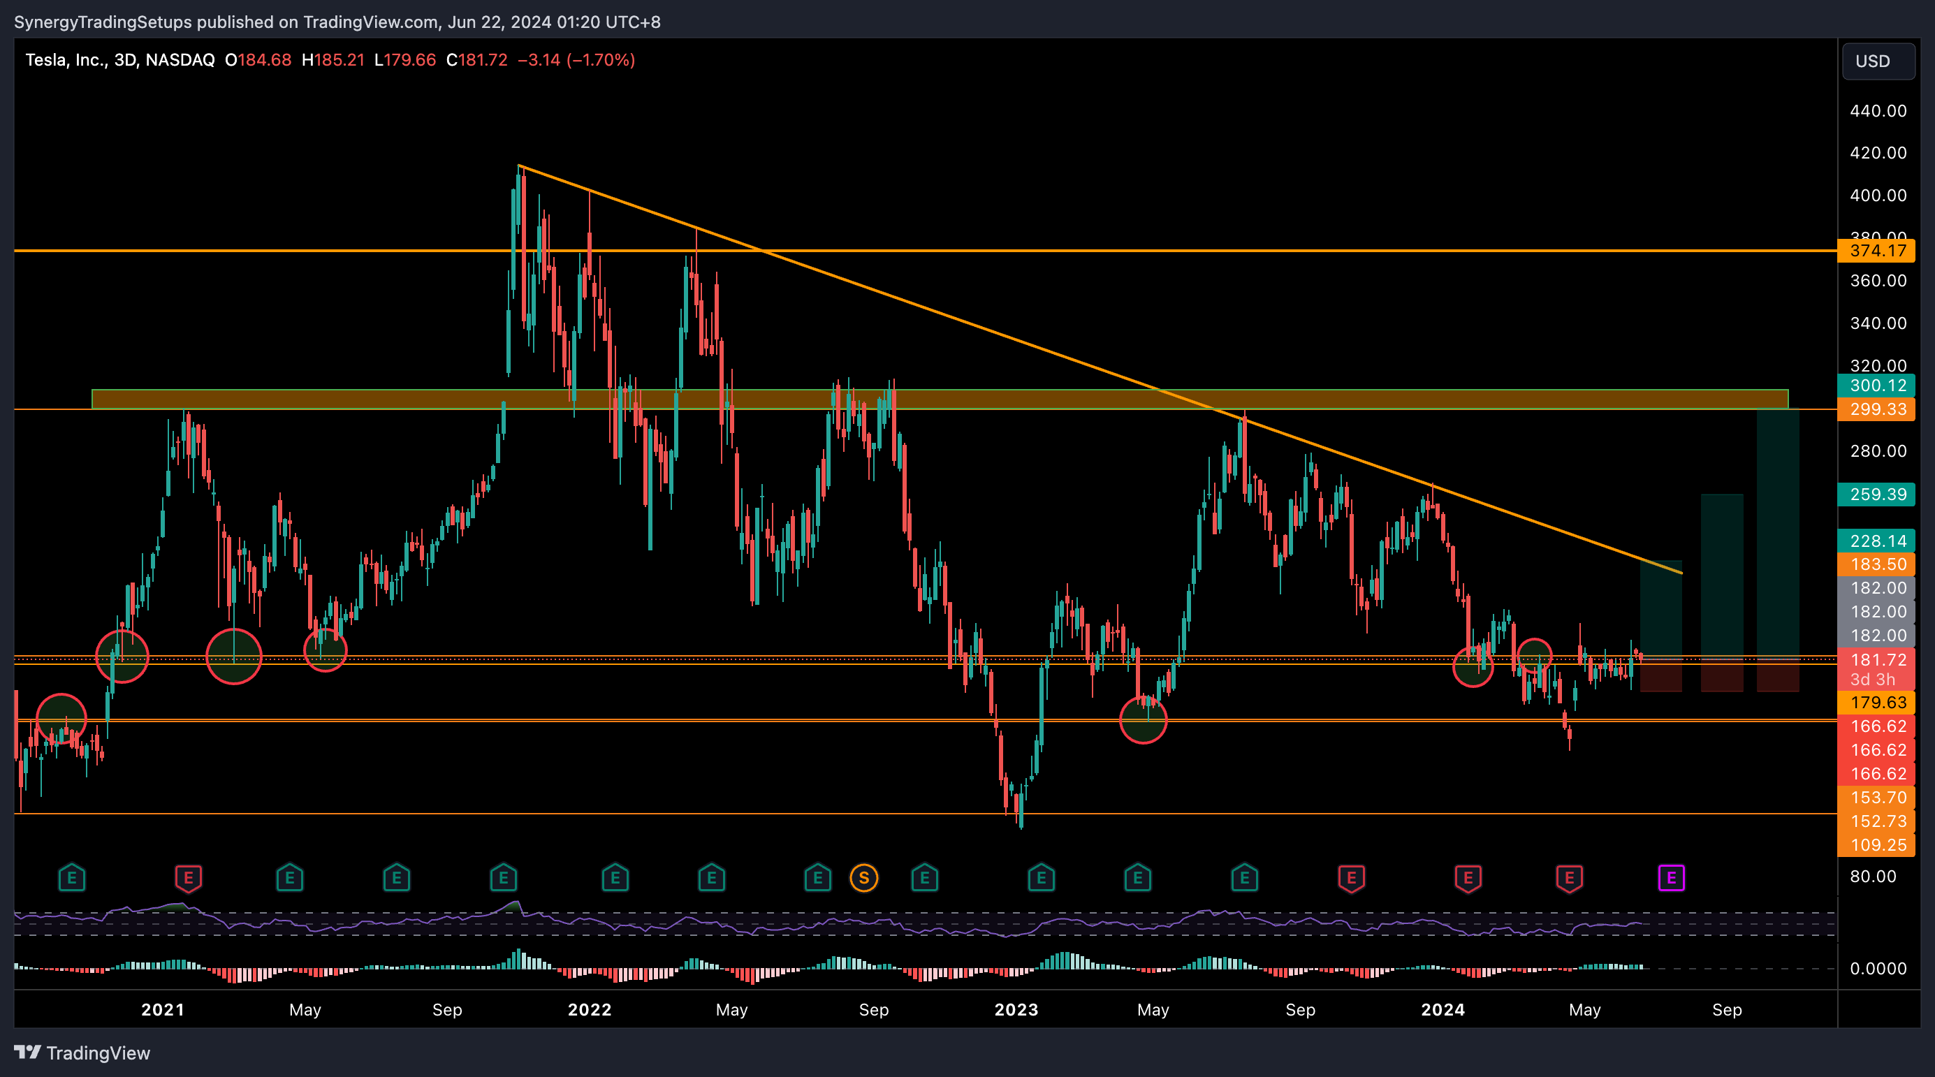Select the 179.63 orange price label

click(1876, 702)
